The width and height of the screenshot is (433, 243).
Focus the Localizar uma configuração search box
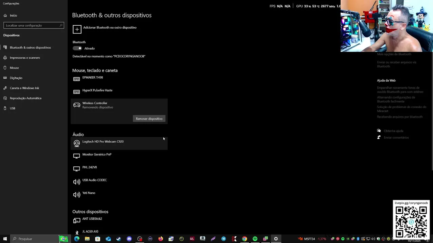(x=33, y=25)
